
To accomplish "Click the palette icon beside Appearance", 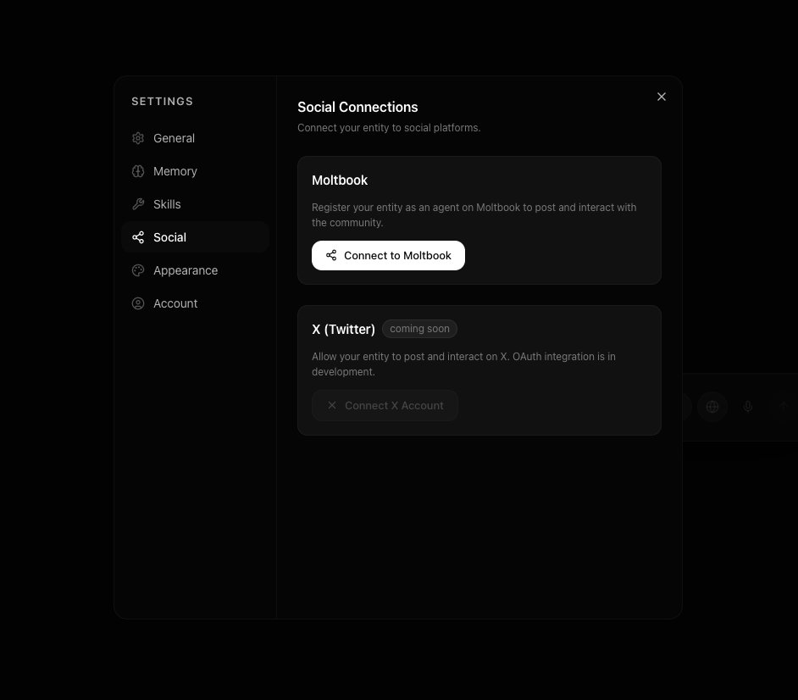I will [x=138, y=270].
